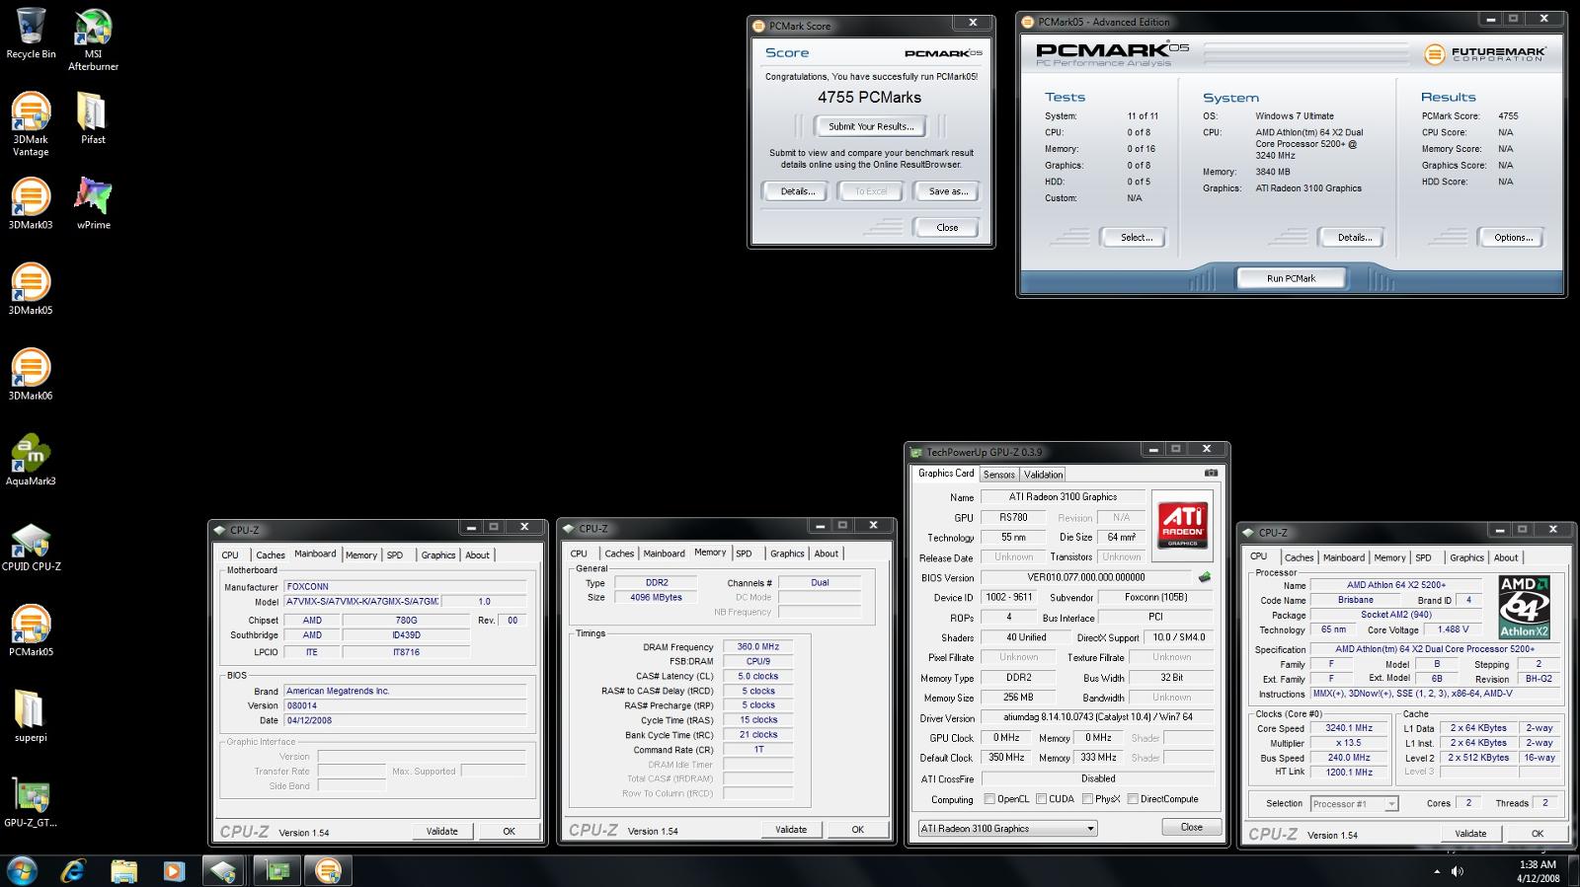The height and width of the screenshot is (887, 1580).
Task: Click the AMD Athlon 64 X2 logo
Action: tap(1525, 606)
